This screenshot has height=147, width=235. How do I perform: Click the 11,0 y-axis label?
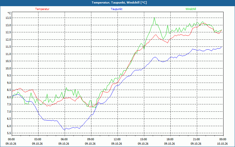[9, 54]
